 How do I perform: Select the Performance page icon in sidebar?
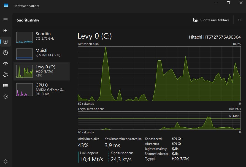point(6,42)
